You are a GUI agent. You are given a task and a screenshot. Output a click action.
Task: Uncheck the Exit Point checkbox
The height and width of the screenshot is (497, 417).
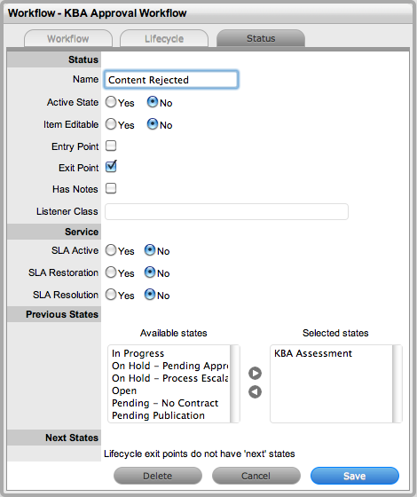pos(111,167)
